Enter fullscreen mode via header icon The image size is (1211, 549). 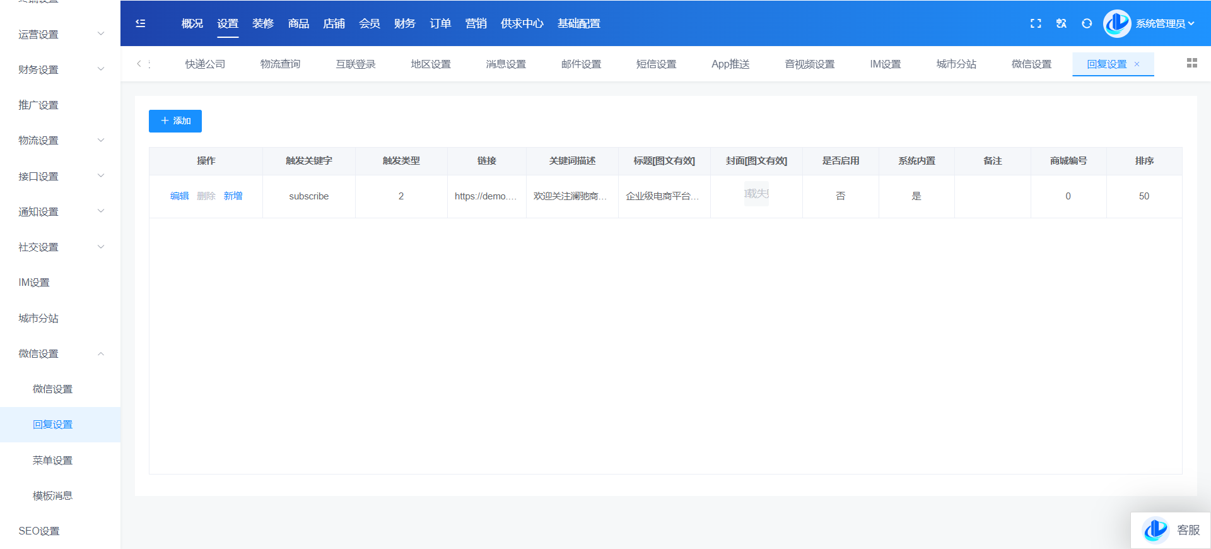[x=1036, y=23]
